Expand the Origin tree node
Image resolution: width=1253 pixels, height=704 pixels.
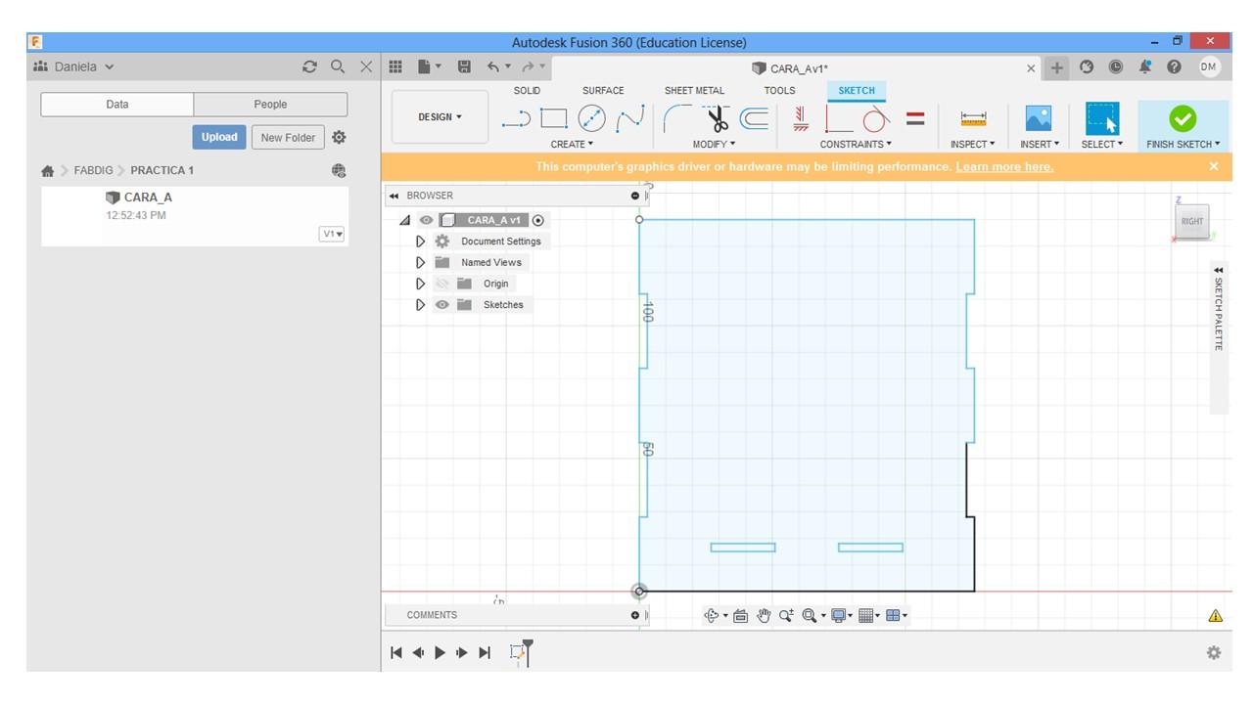421,284
